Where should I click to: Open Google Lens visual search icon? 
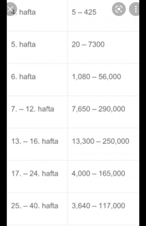tap(119, 9)
